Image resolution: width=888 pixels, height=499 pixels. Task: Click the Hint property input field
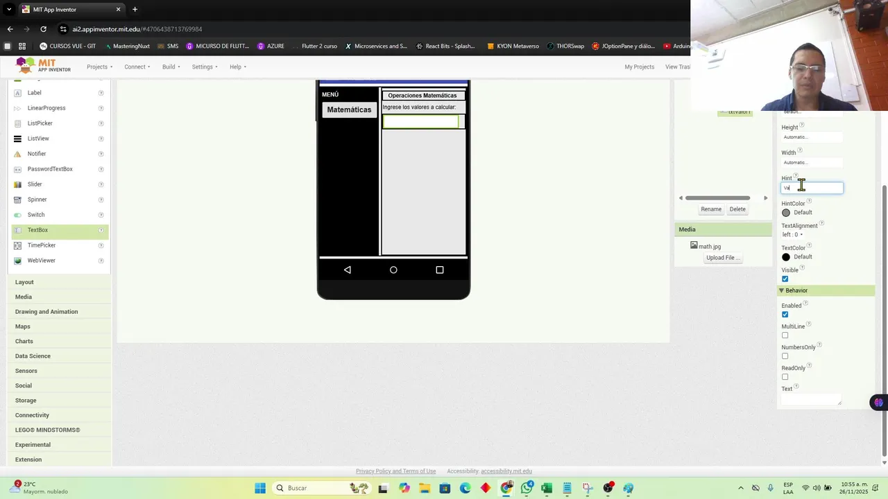[x=812, y=188]
